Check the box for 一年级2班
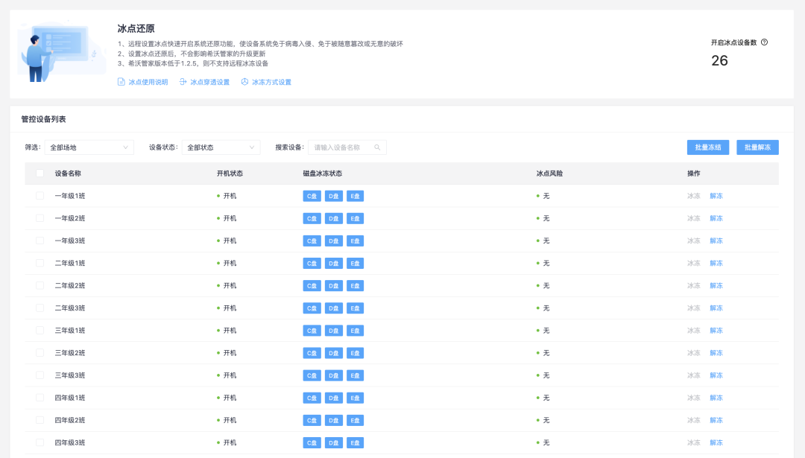The width and height of the screenshot is (805, 458). (x=40, y=218)
